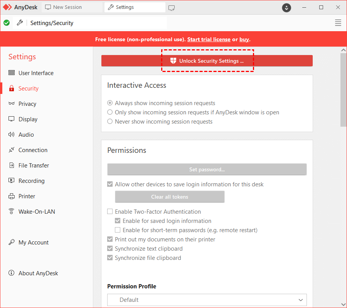Image resolution: width=347 pixels, height=308 pixels.
Task: Click the Settings/Security address field
Action: coord(96,23)
